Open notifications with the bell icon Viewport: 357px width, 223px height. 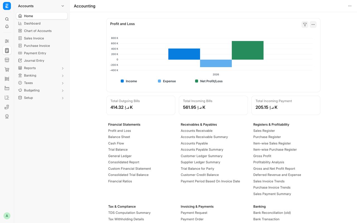7,26
